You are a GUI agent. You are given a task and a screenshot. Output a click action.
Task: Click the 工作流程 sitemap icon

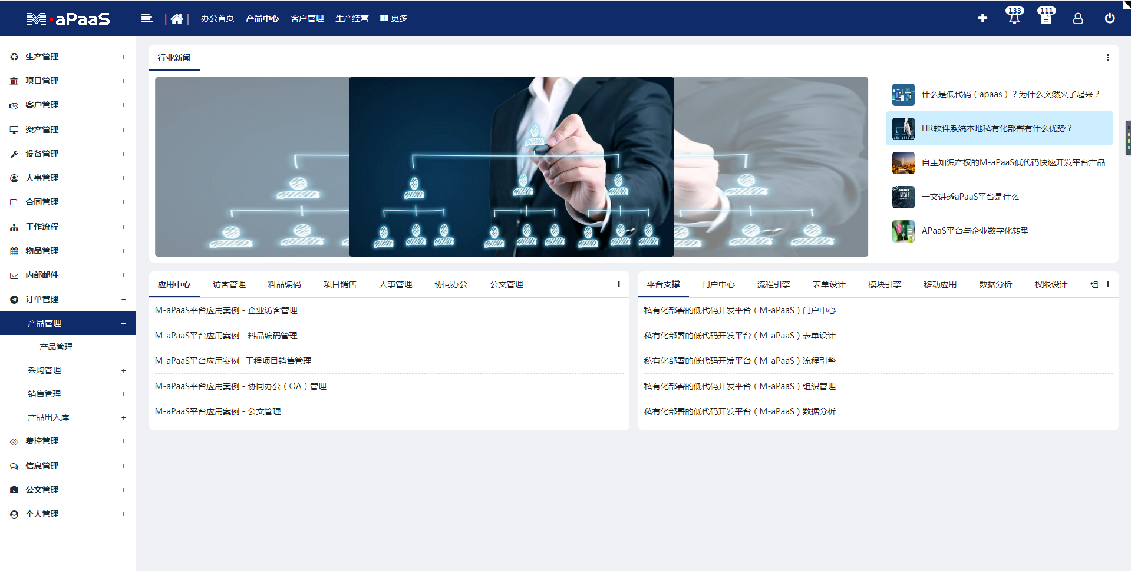[14, 227]
